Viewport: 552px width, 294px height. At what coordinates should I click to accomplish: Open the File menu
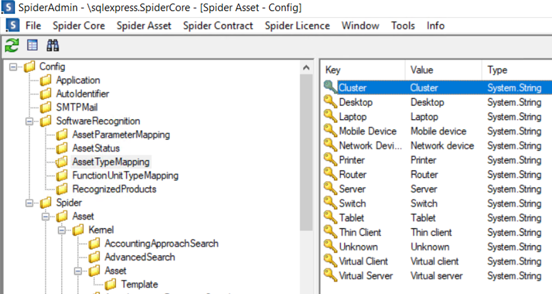(33, 26)
